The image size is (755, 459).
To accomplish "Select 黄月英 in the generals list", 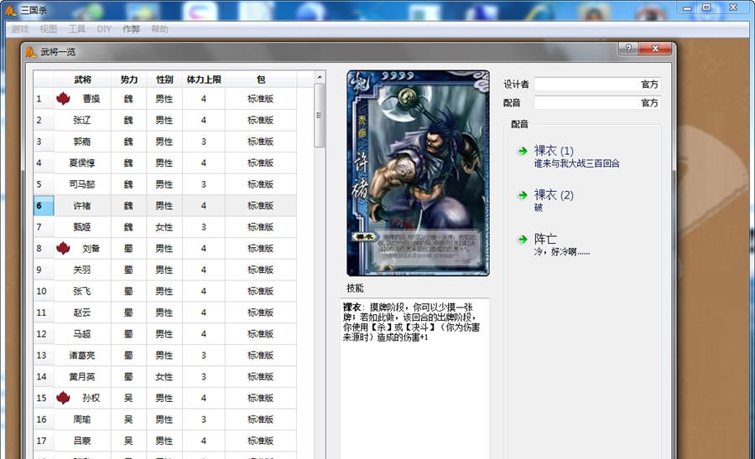I will (x=82, y=376).
